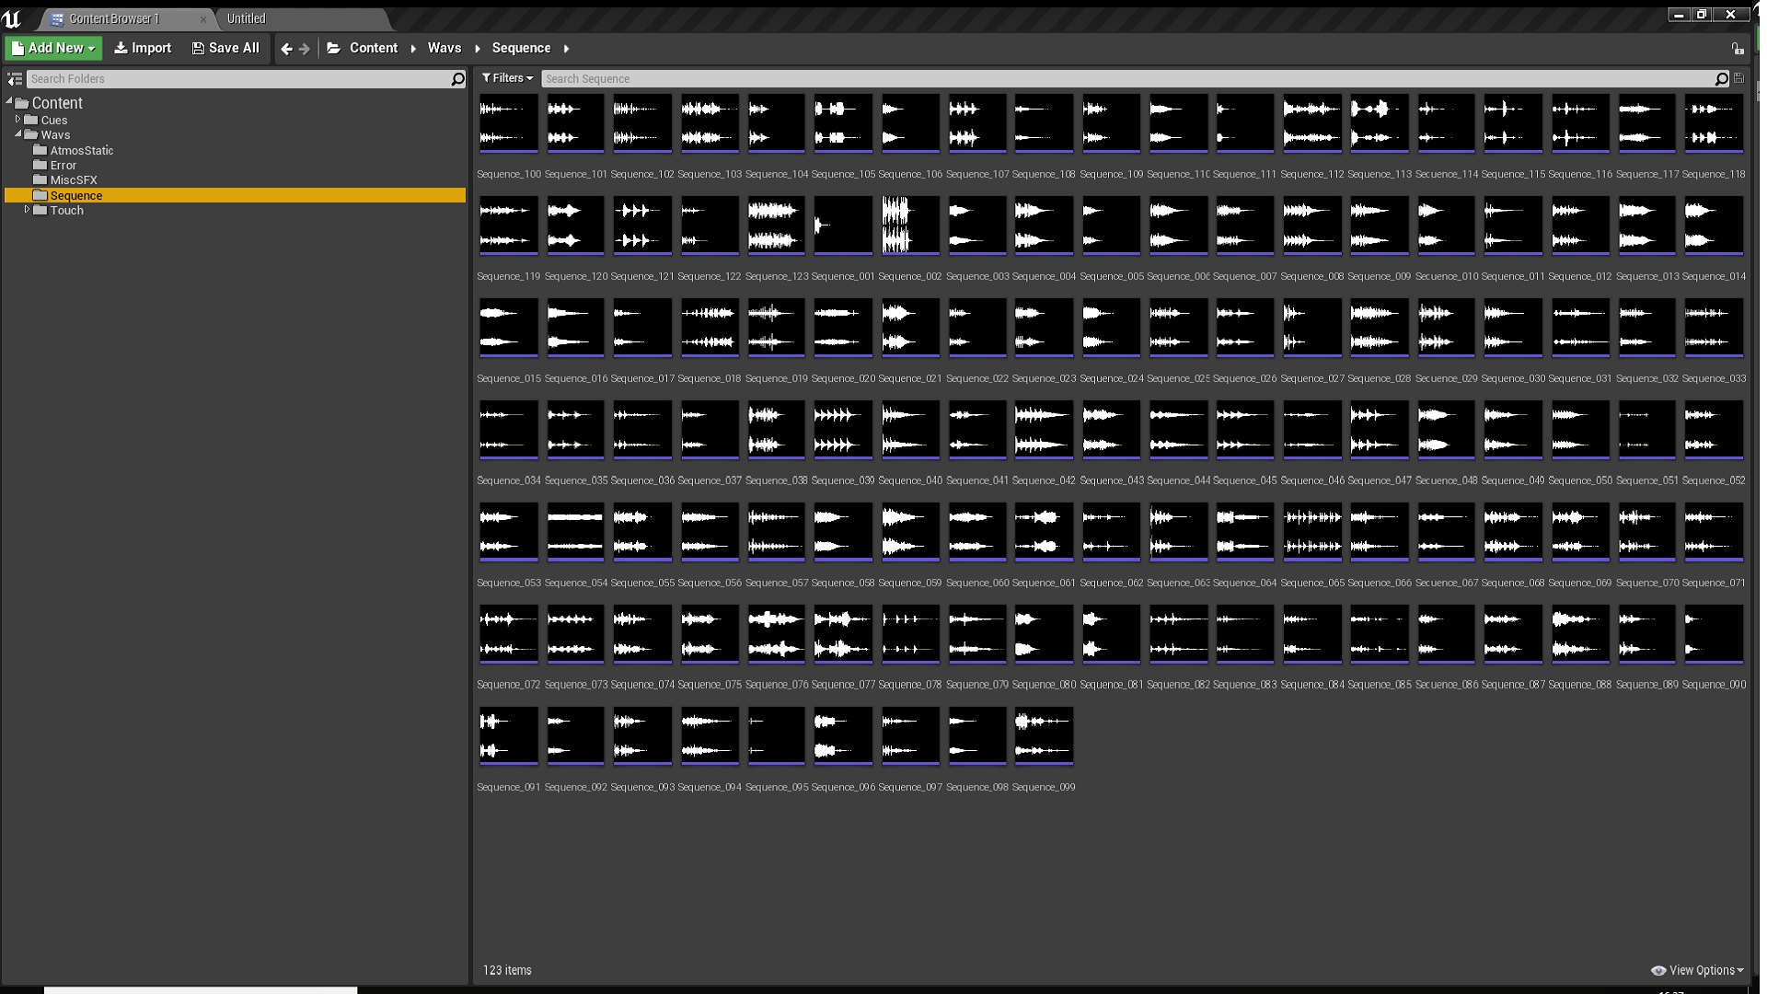Viewport: 1767px width, 994px height.
Task: Click the Sequence search magnifier icon
Action: pyautogui.click(x=1721, y=79)
